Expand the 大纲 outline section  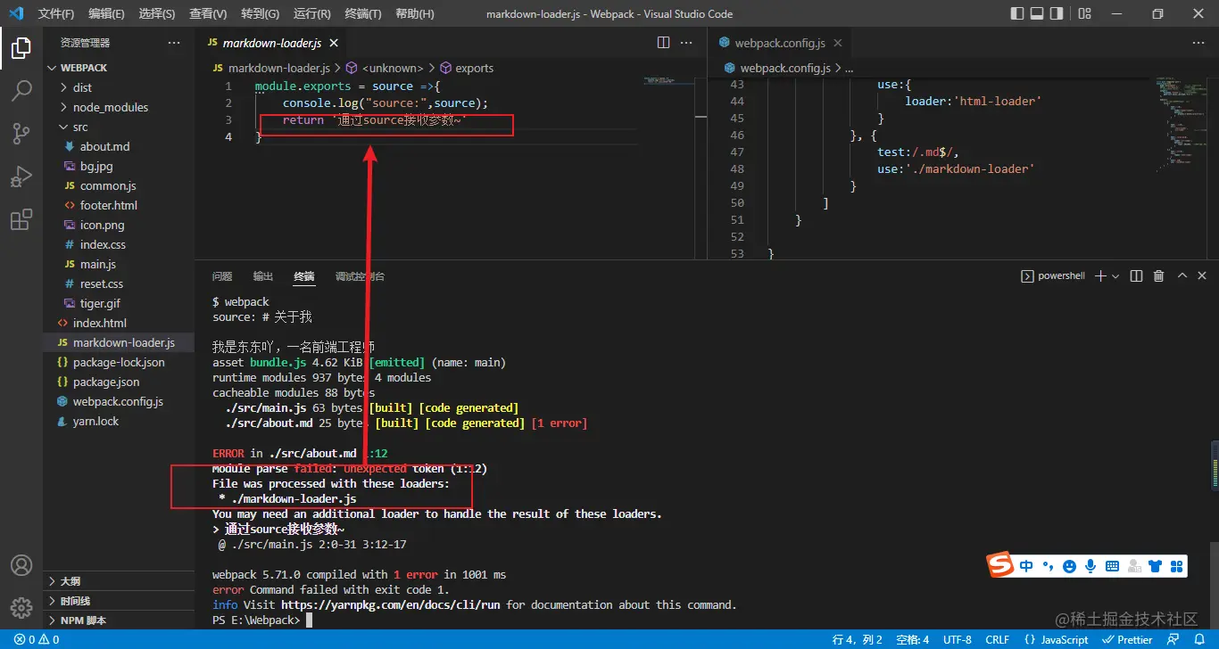pyautogui.click(x=119, y=581)
